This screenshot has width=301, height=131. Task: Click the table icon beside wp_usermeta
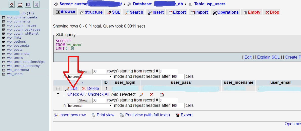(4, 70)
